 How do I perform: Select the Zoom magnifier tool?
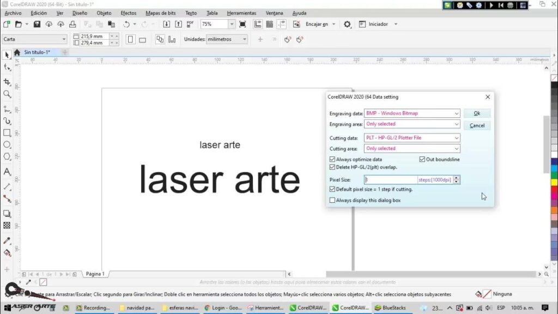tap(7, 94)
